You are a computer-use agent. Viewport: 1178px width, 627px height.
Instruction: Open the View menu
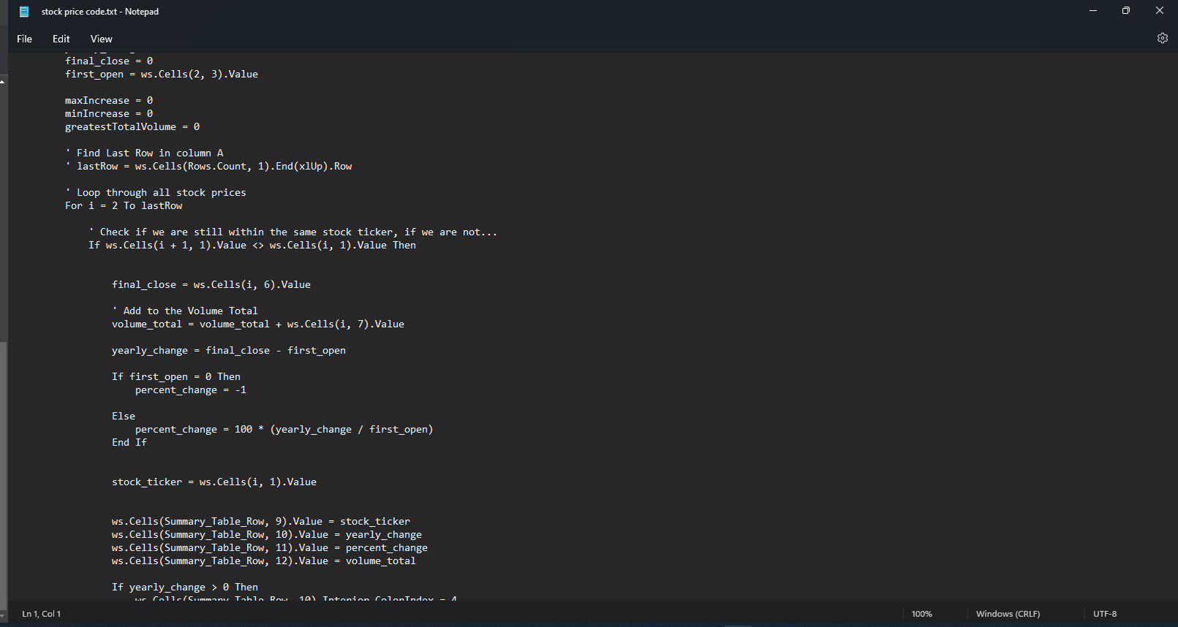[102, 39]
